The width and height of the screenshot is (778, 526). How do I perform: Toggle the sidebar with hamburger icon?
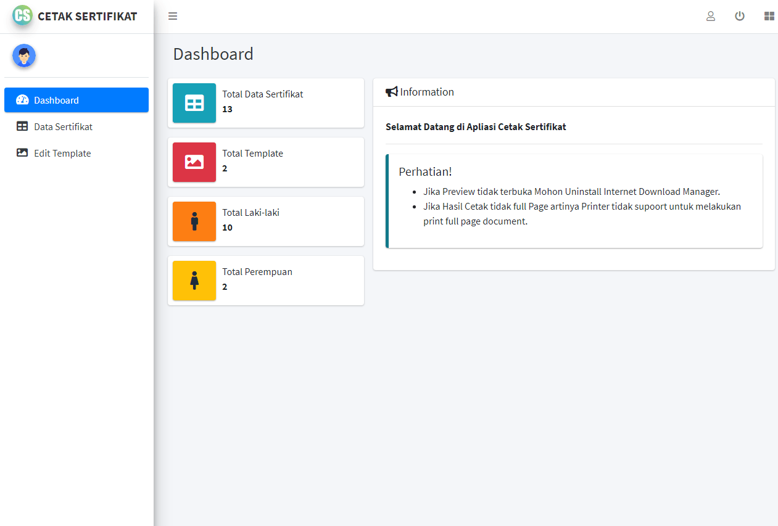coord(173,16)
